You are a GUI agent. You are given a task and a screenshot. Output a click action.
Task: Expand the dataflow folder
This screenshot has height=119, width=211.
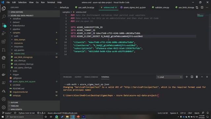pyautogui.click(x=17, y=19)
